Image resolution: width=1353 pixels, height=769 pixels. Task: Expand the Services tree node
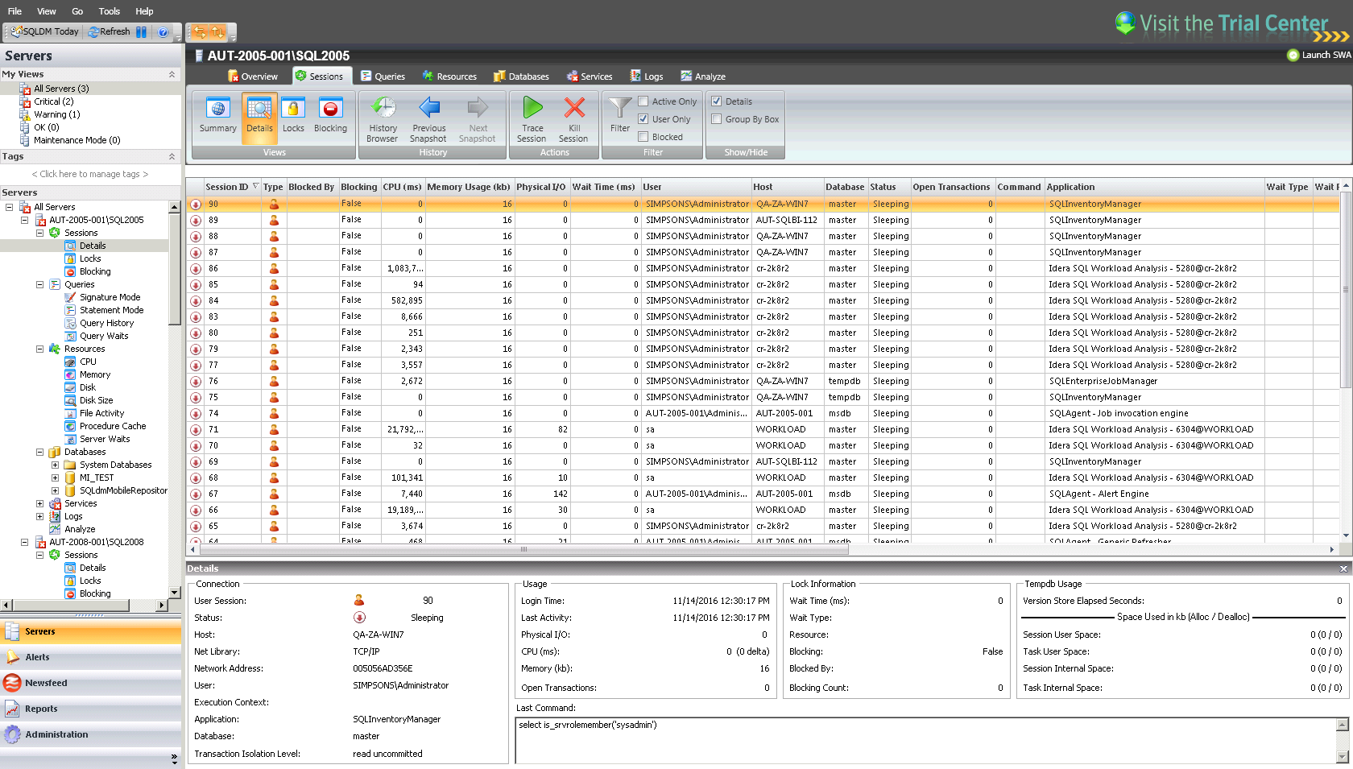click(x=39, y=503)
